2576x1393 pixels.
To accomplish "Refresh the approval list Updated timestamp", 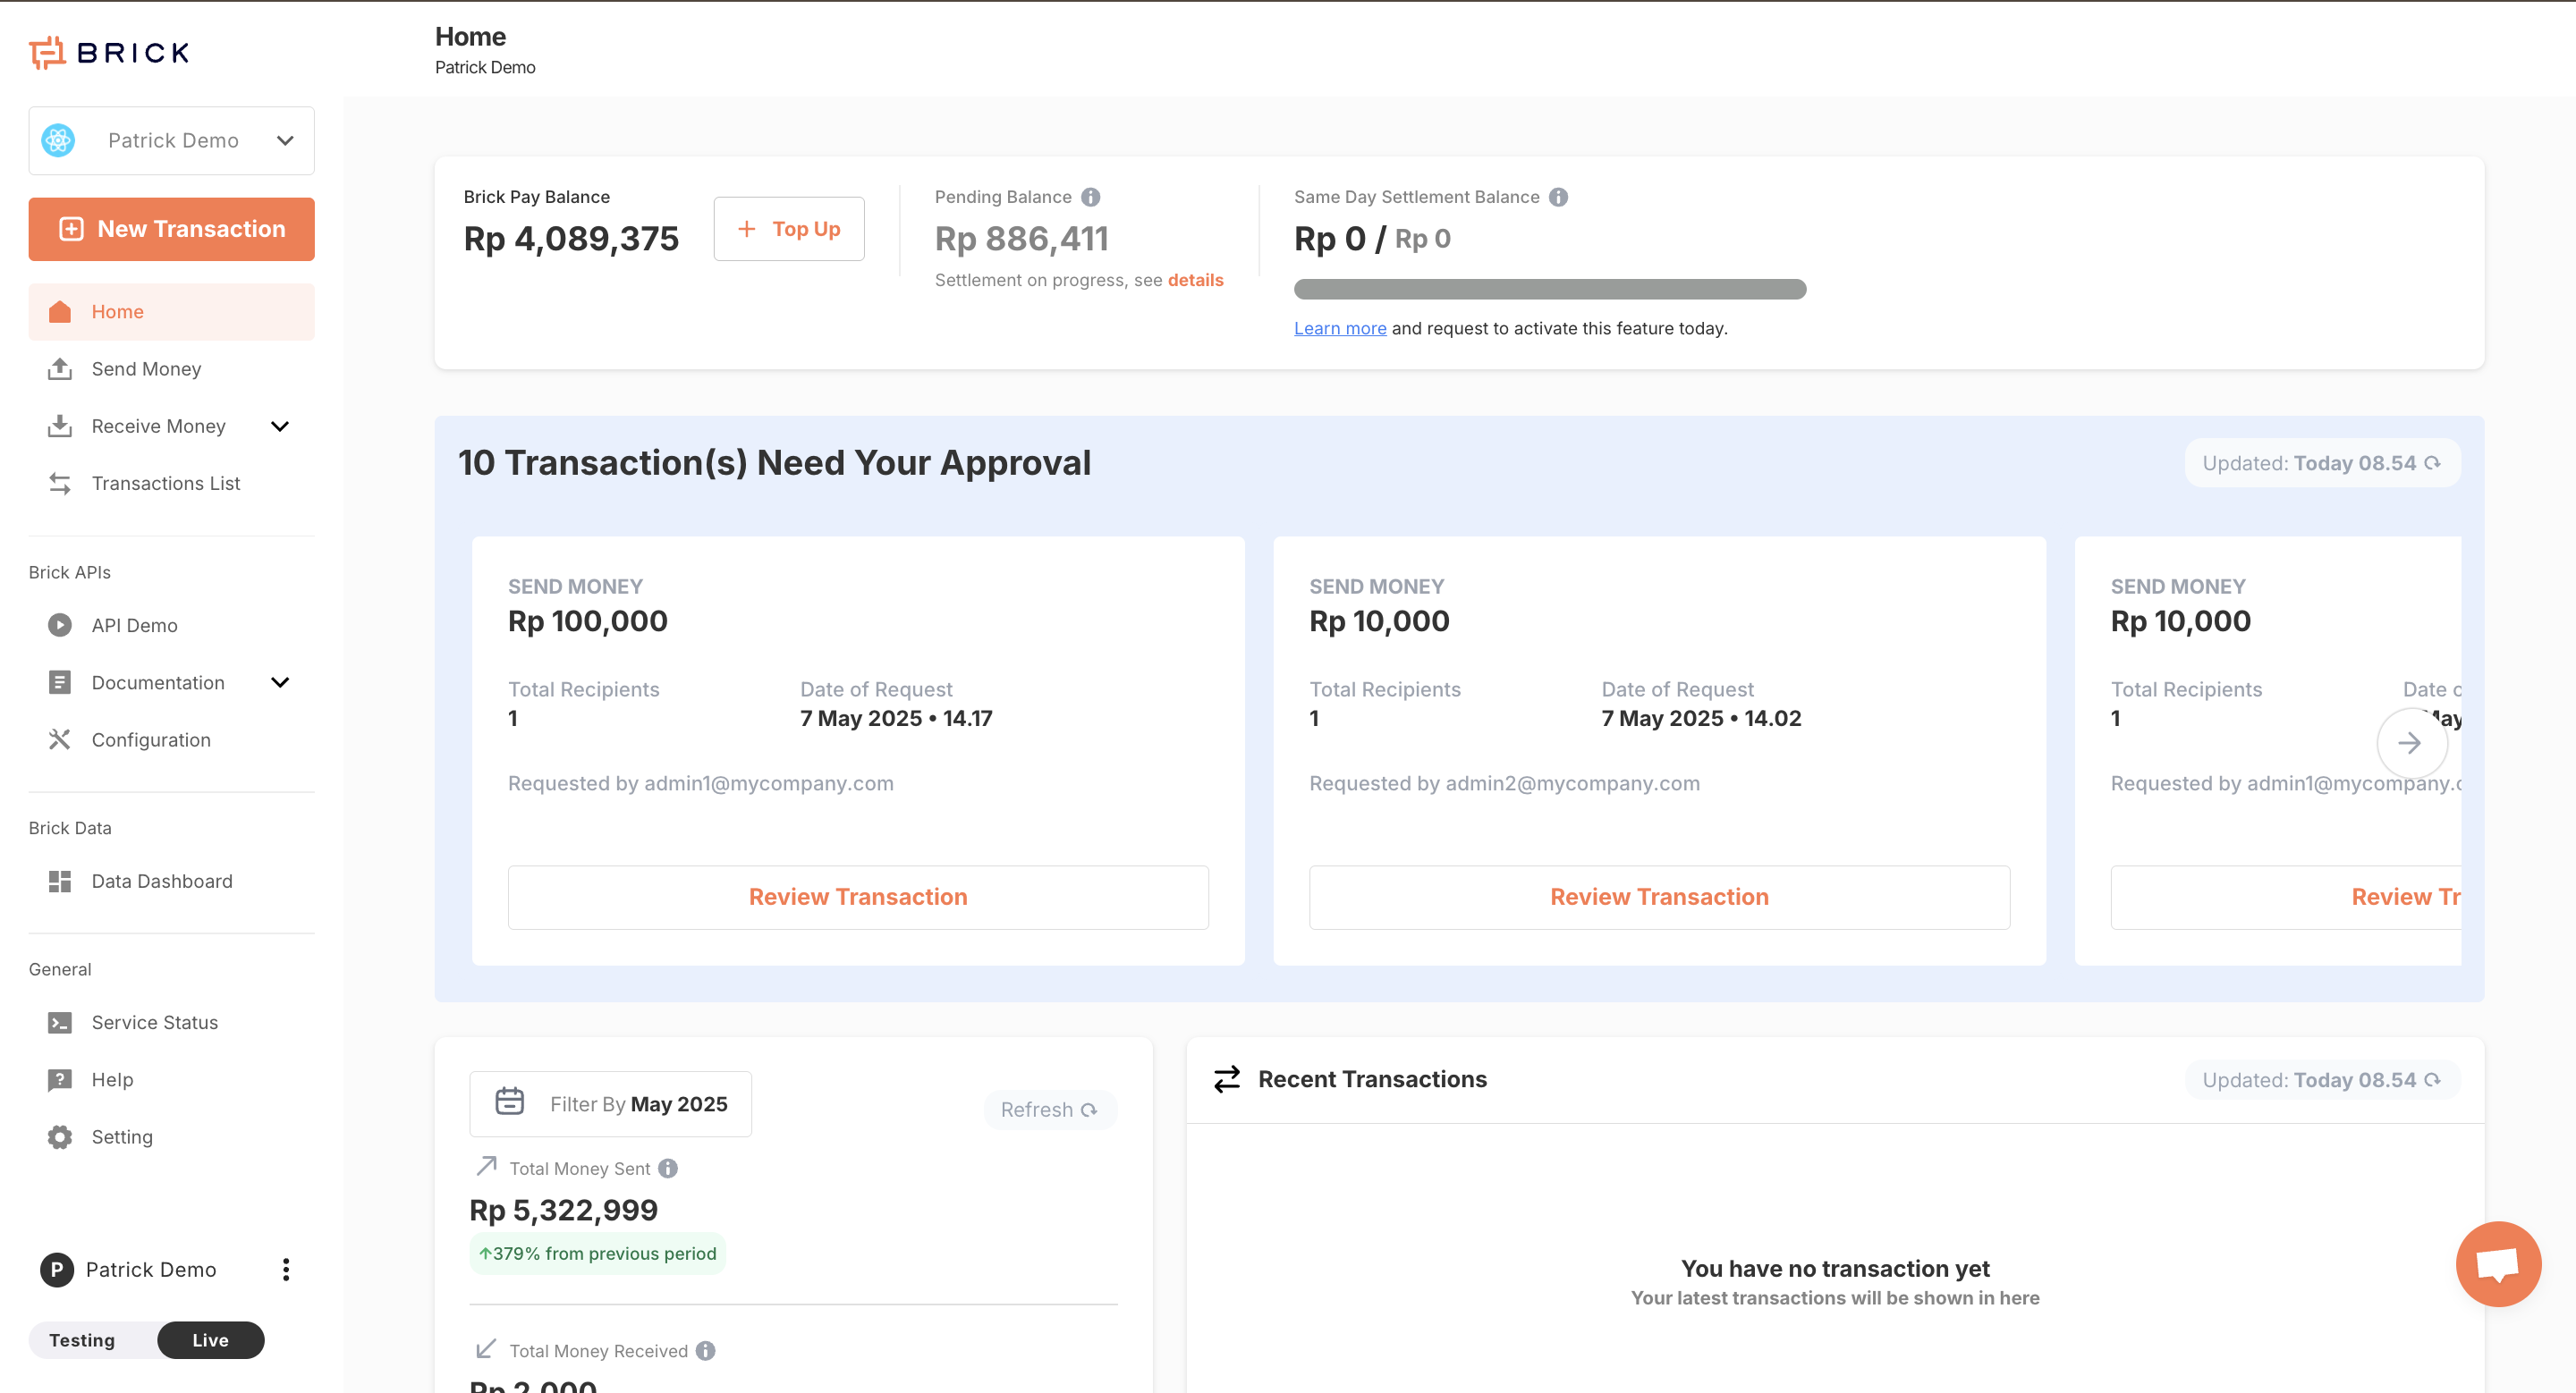I will pos(2432,462).
